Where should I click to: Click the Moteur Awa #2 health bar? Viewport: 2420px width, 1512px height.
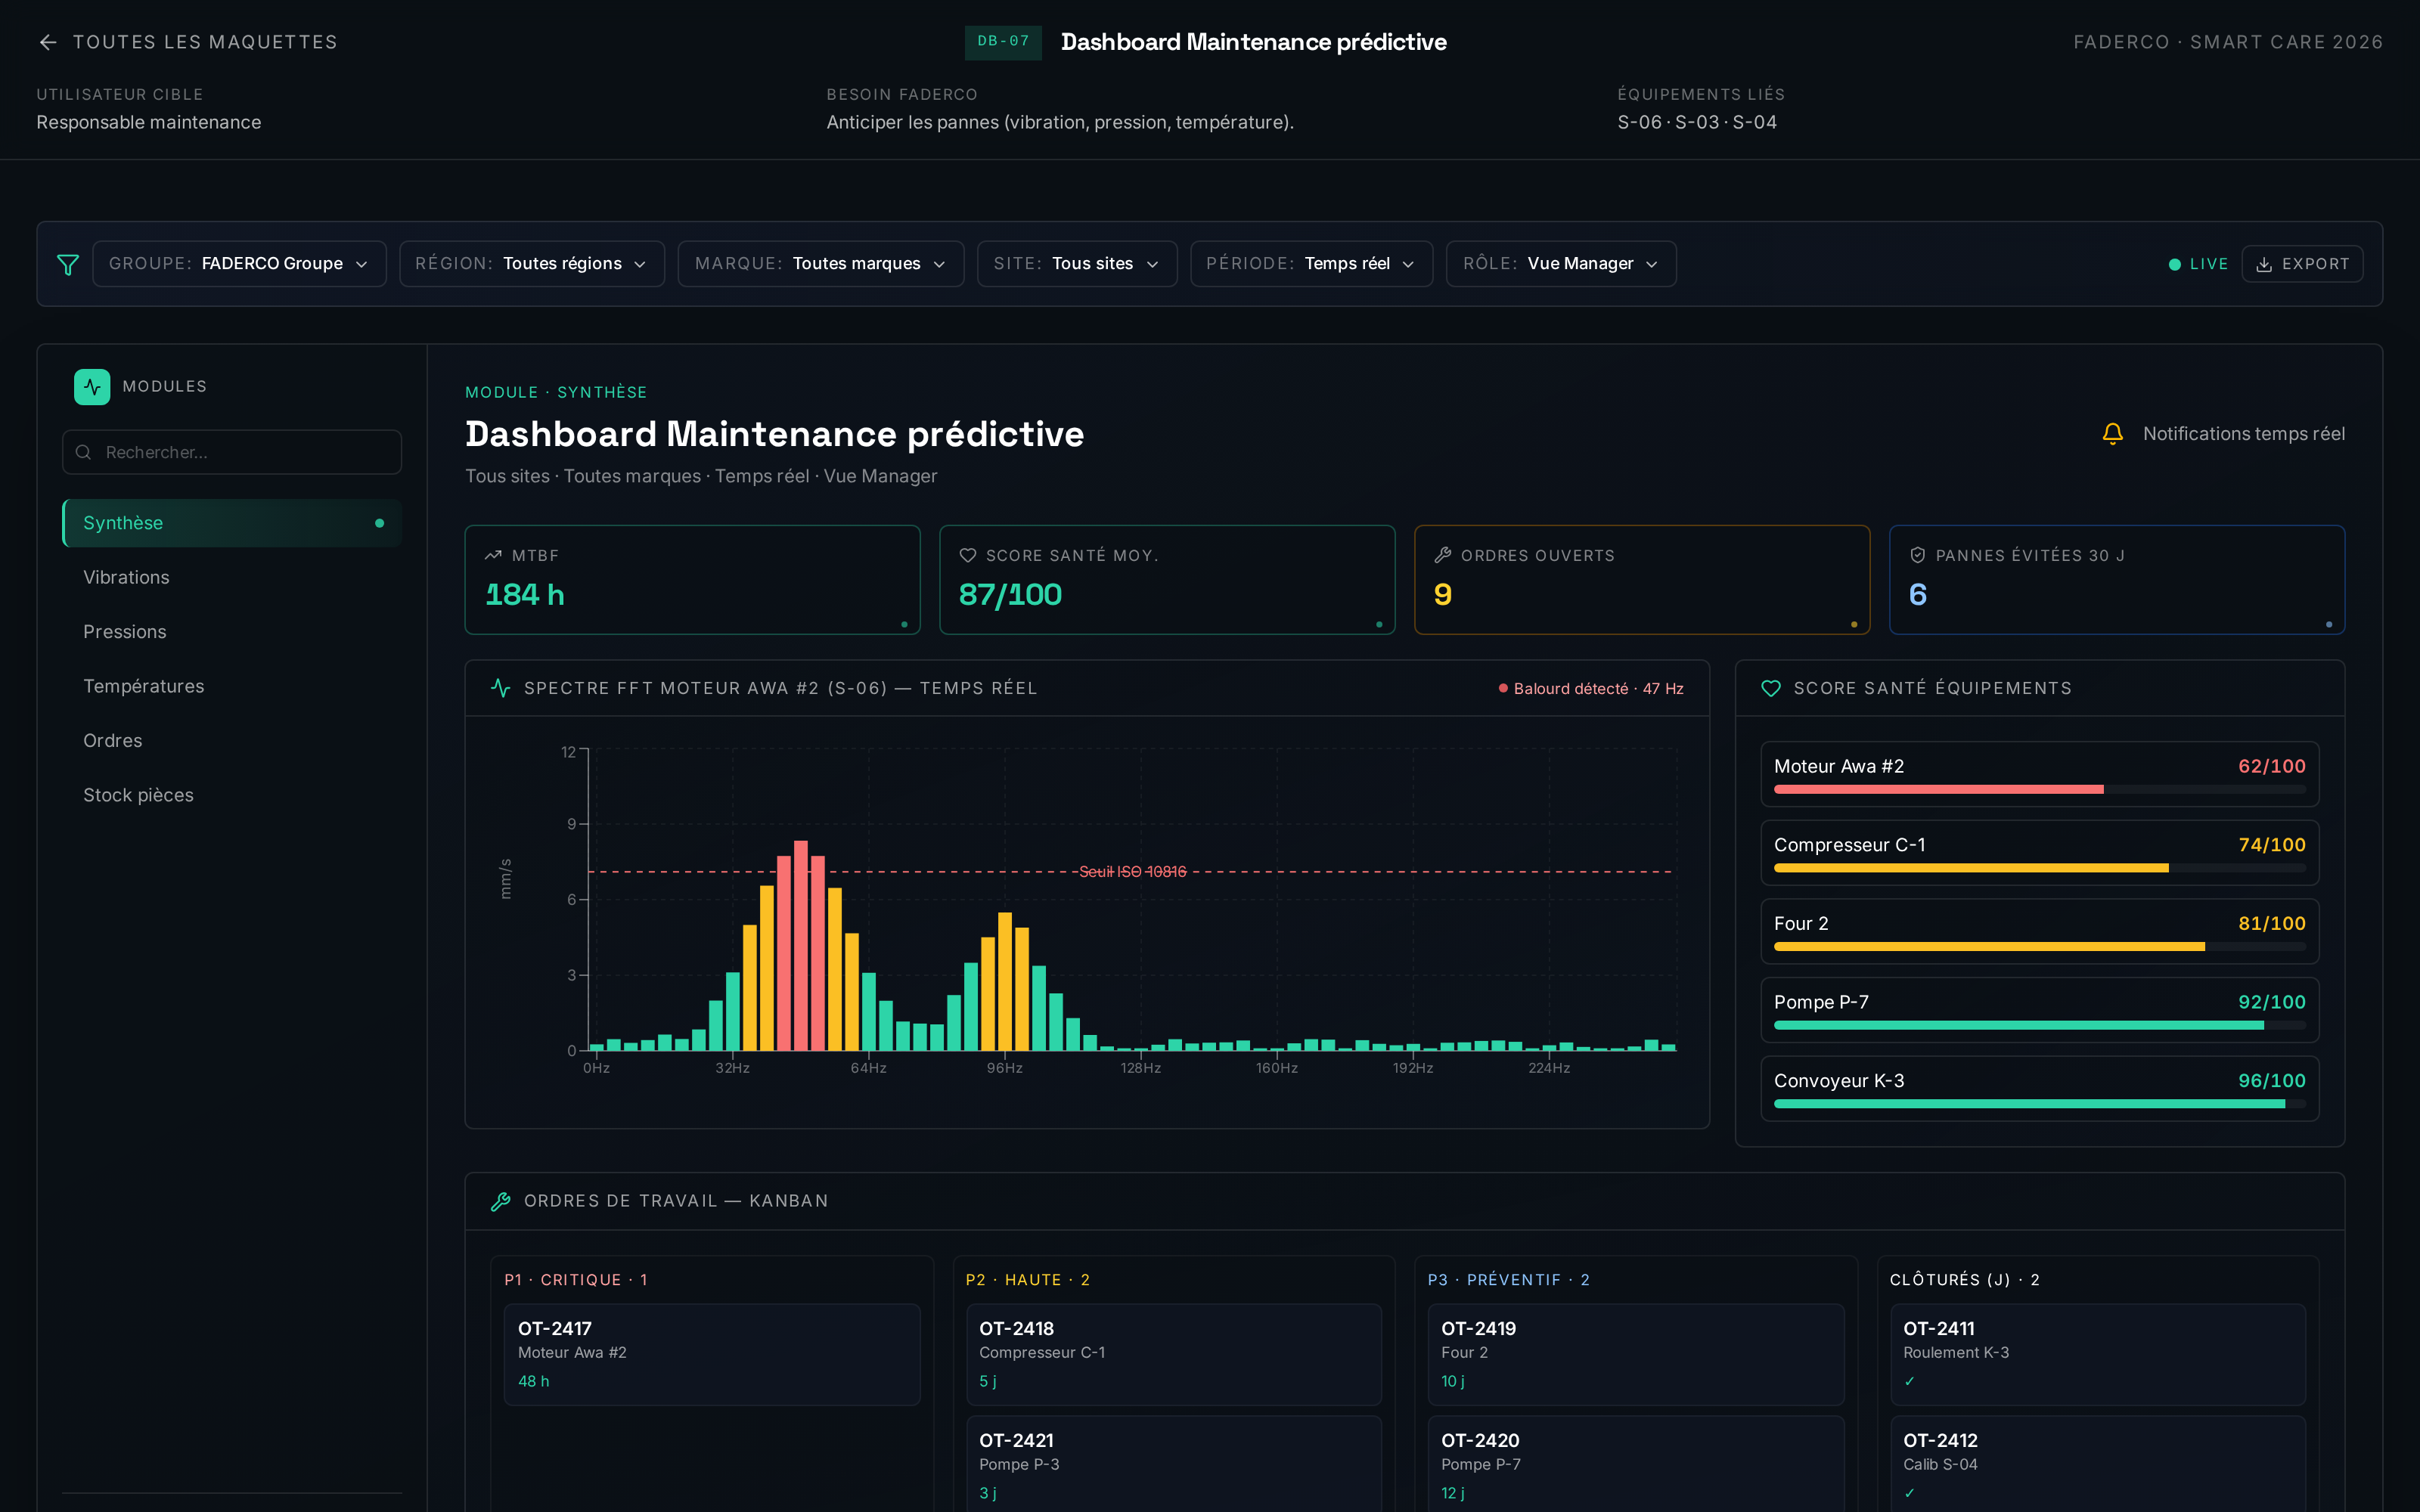pyautogui.click(x=2040, y=790)
